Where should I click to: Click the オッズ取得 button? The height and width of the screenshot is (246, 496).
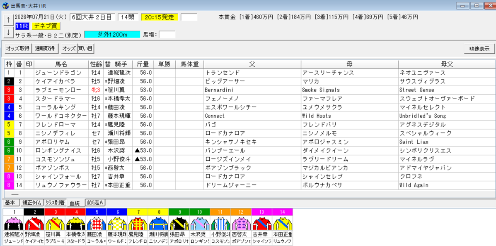point(17,49)
